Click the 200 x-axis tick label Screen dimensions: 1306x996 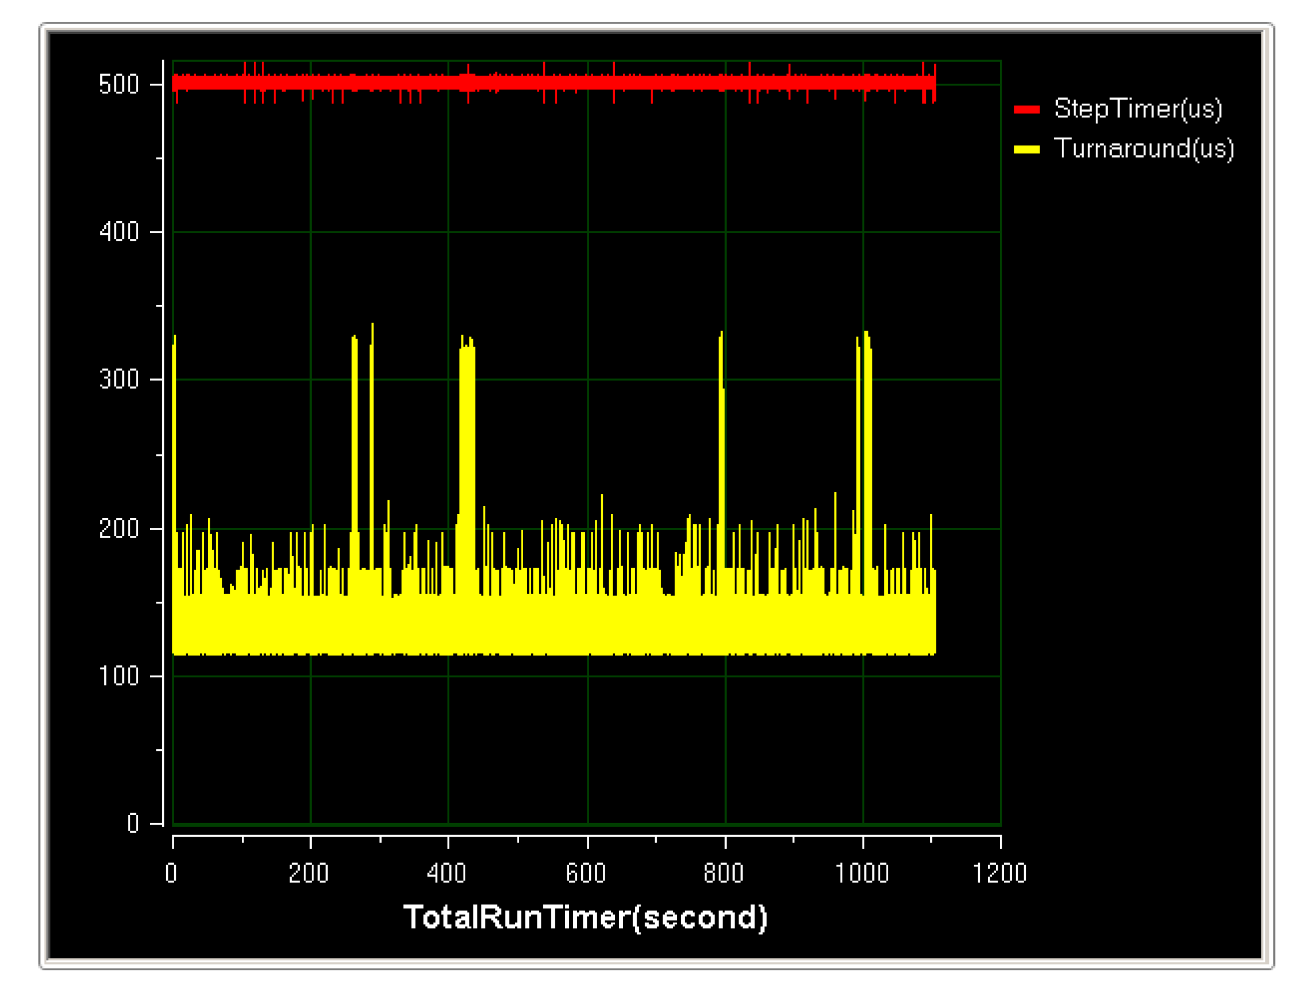[308, 874]
